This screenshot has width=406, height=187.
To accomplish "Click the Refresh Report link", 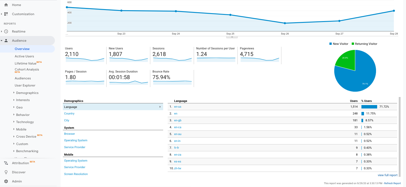I will [x=392, y=183].
